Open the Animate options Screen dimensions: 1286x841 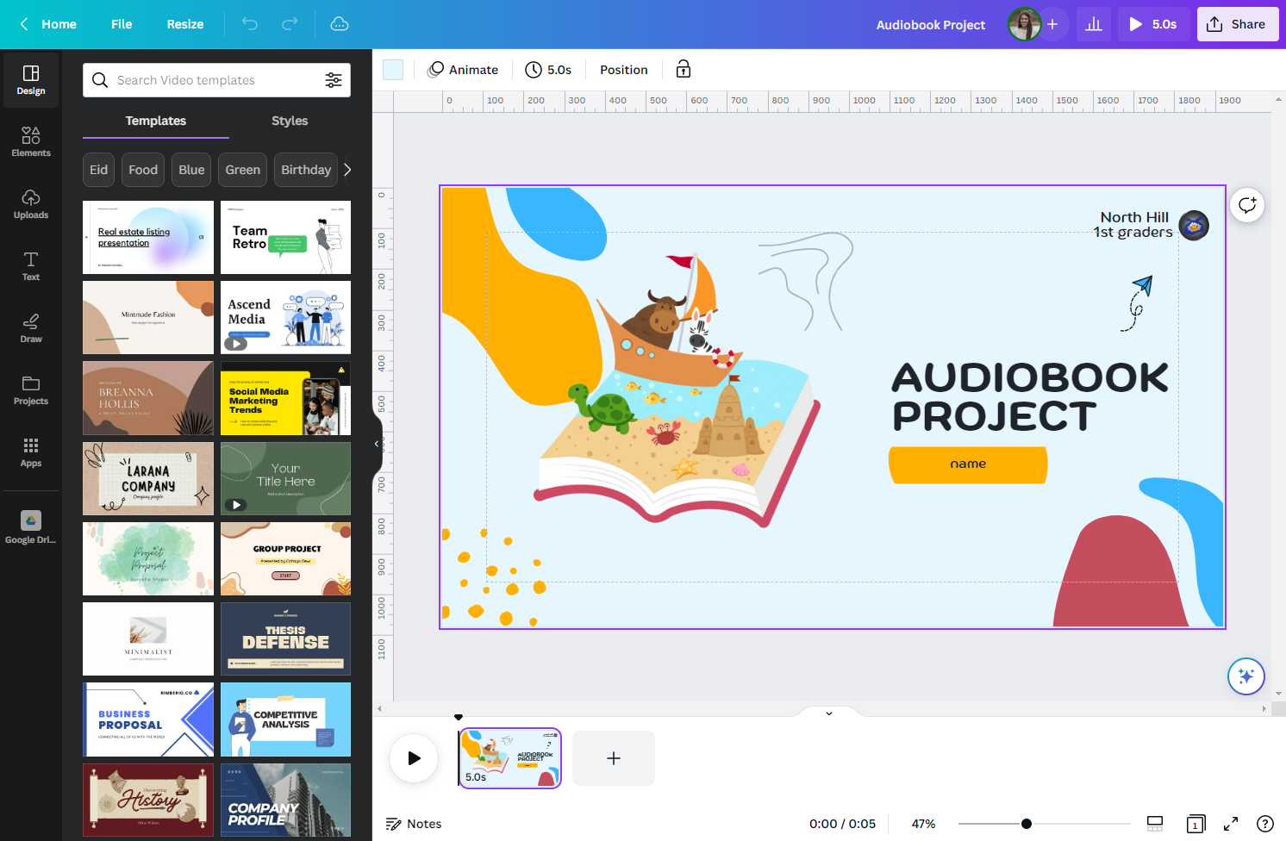tap(463, 70)
